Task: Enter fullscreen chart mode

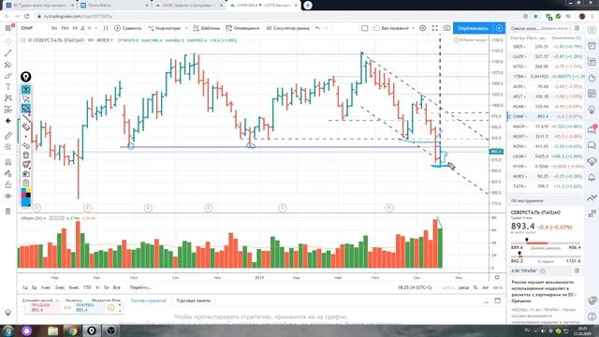Action: click(434, 28)
